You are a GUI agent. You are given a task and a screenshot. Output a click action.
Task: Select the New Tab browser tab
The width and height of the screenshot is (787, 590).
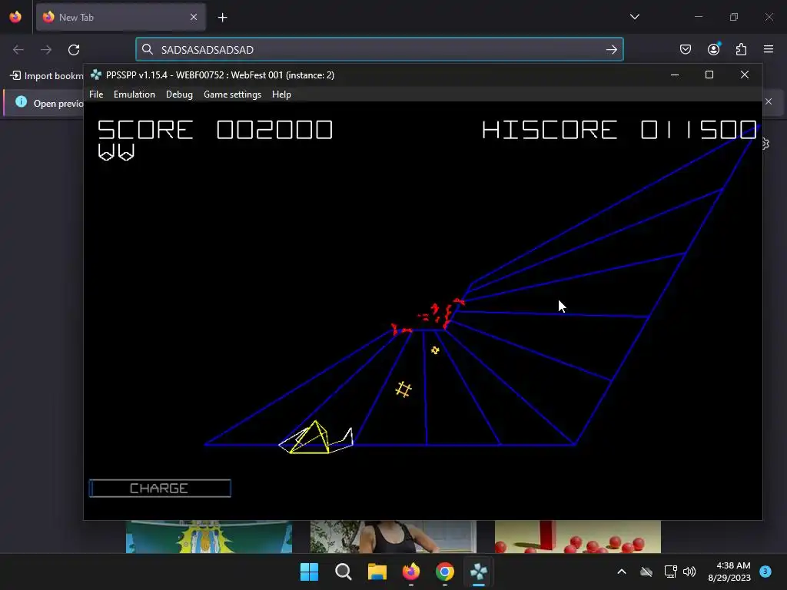[x=121, y=17]
